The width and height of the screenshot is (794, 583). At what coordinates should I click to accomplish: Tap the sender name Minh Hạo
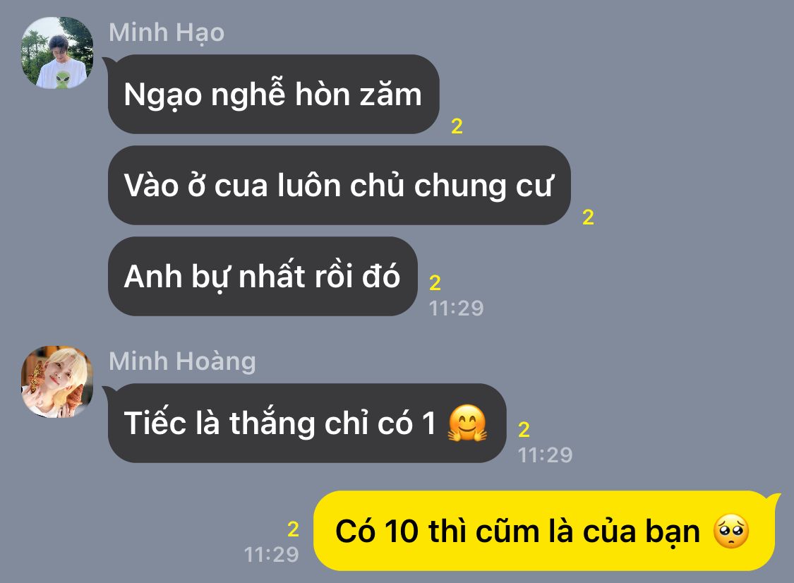click(x=167, y=33)
